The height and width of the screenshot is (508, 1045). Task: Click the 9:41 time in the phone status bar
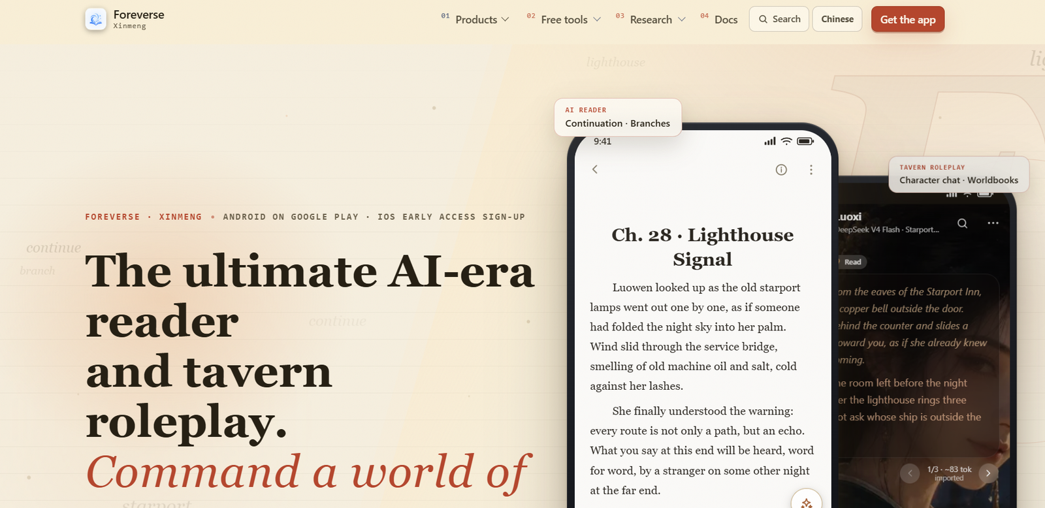click(602, 141)
